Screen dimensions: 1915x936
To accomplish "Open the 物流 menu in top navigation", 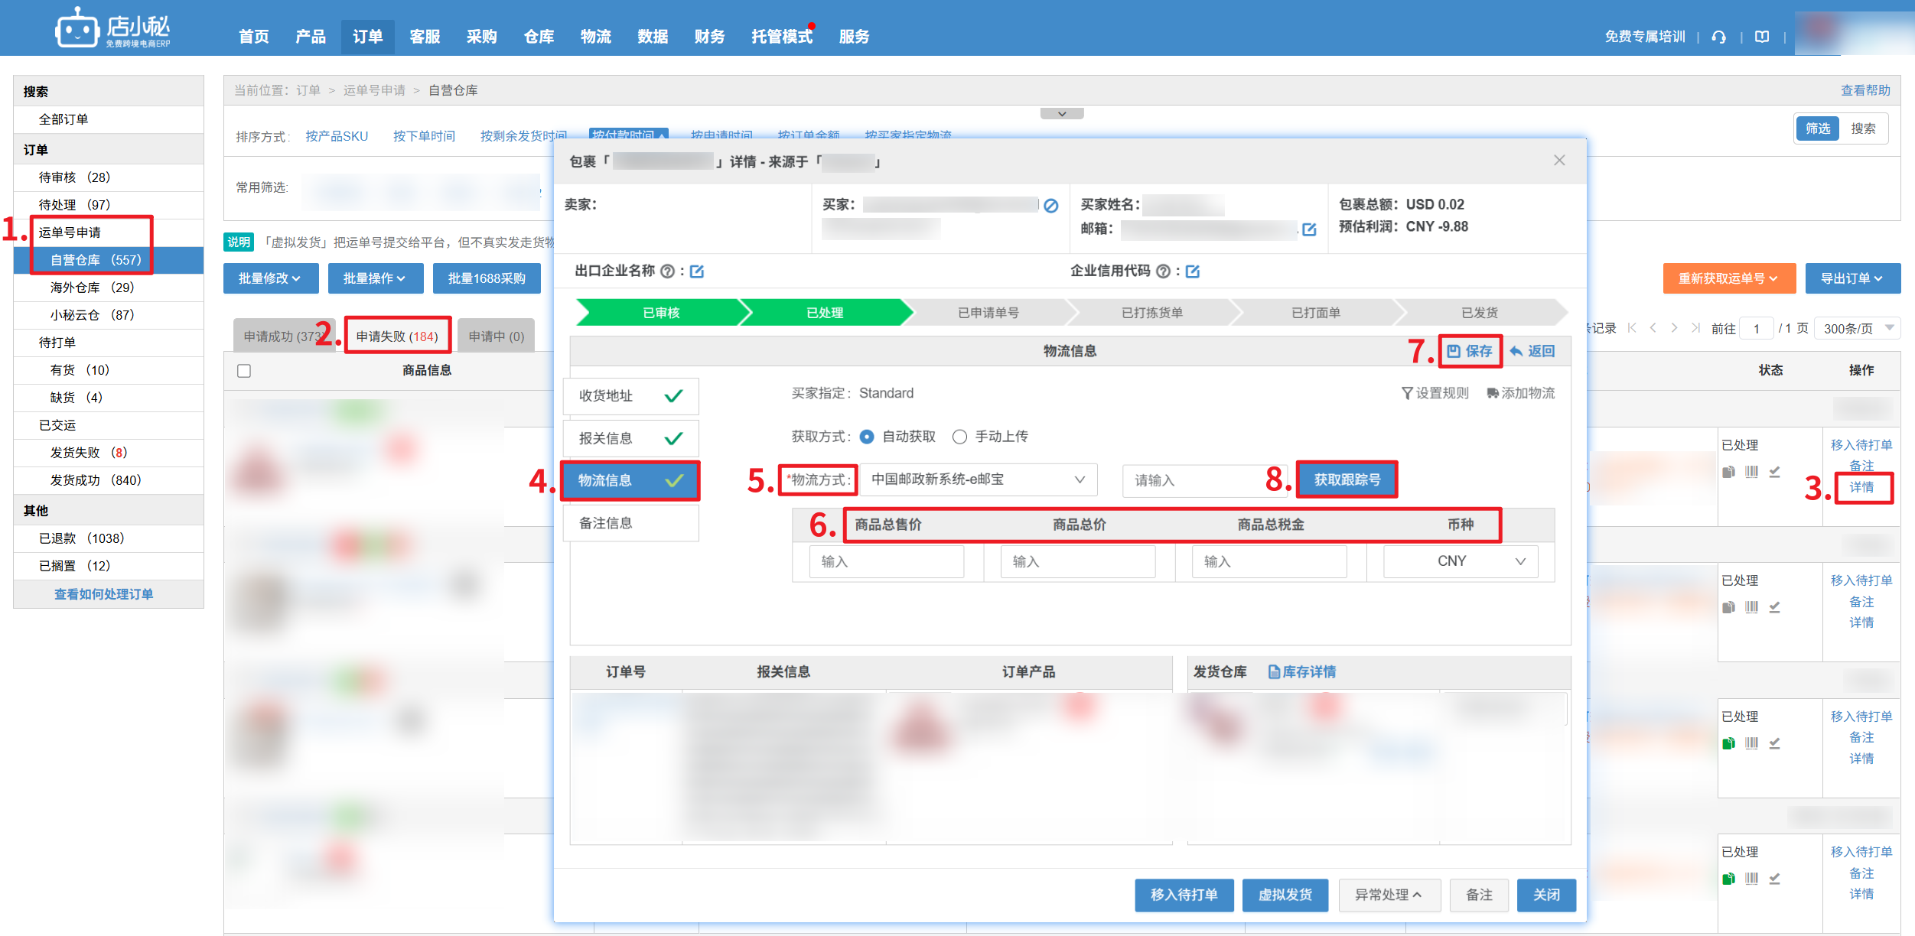I will point(595,37).
